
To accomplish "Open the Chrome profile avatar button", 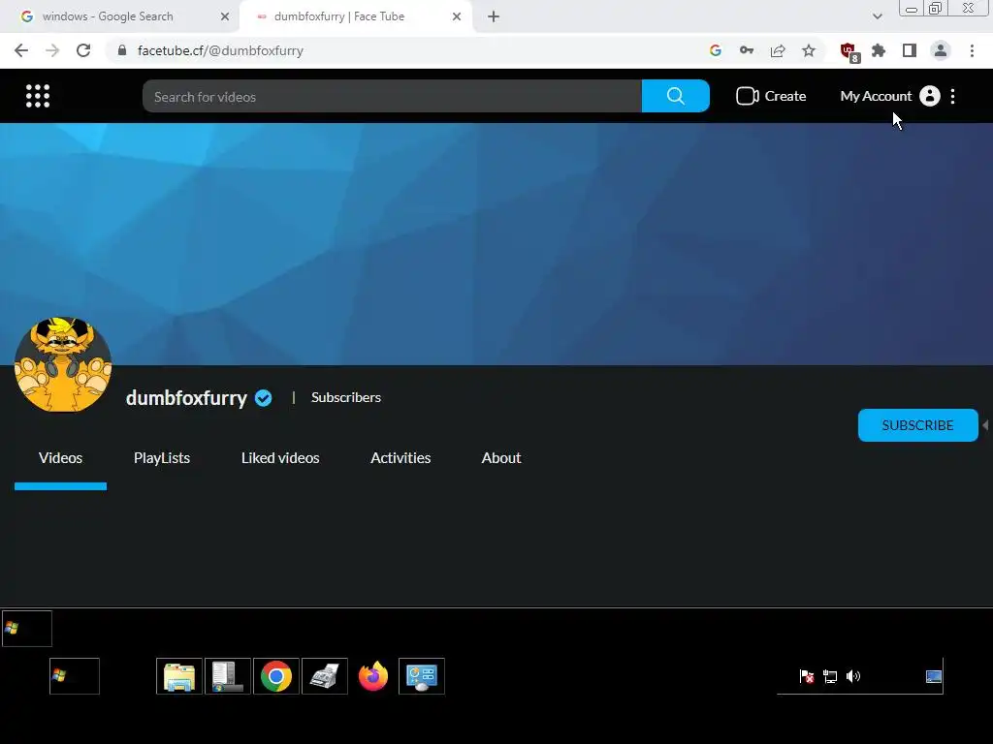I will [941, 50].
